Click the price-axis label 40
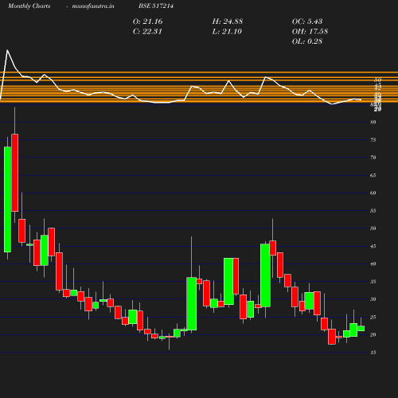The height and width of the screenshot is (398, 398). pyautogui.click(x=373, y=264)
